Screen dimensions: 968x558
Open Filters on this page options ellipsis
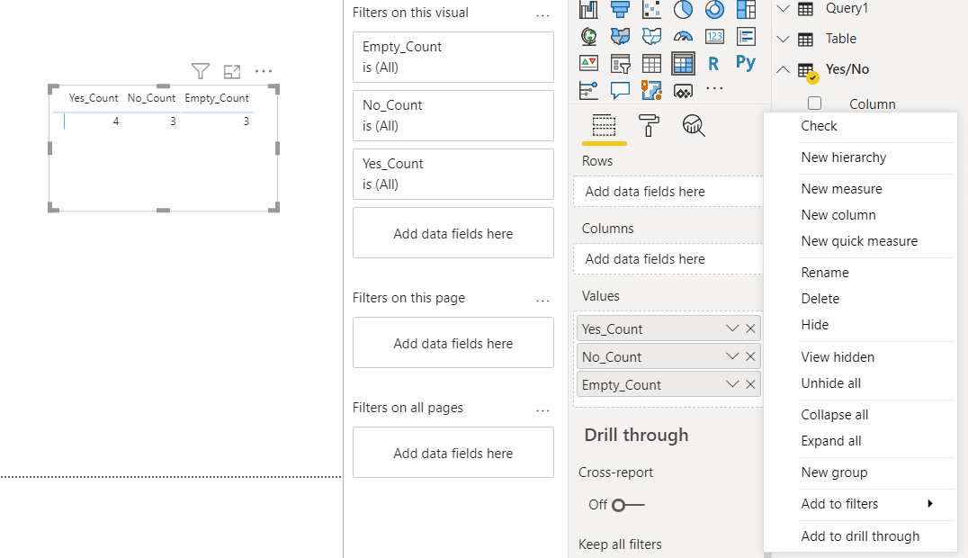pyautogui.click(x=542, y=301)
